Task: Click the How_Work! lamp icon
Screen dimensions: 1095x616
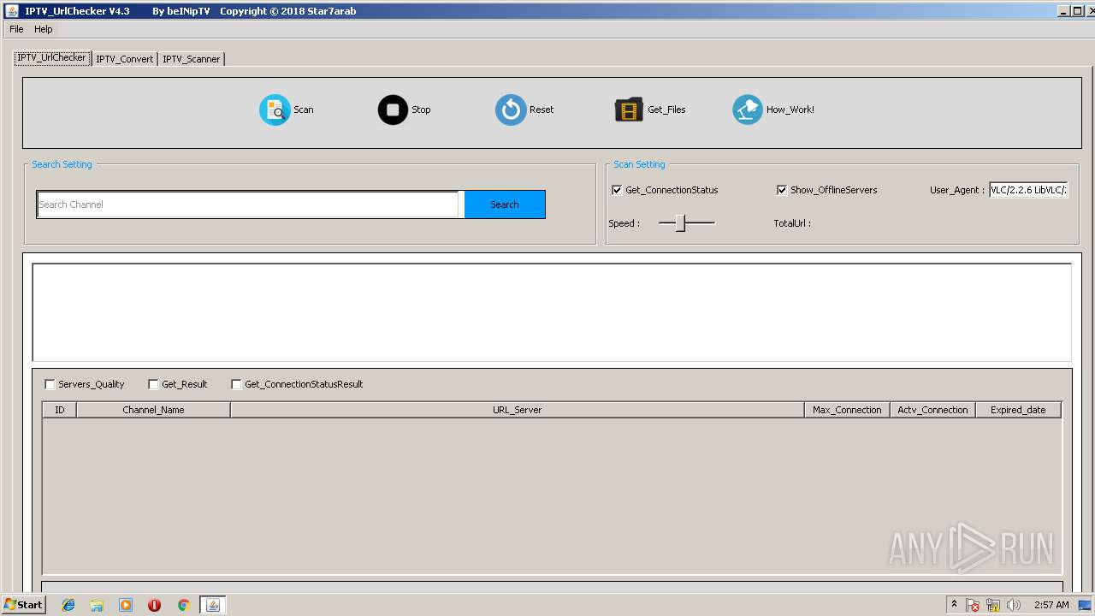Action: pos(747,110)
